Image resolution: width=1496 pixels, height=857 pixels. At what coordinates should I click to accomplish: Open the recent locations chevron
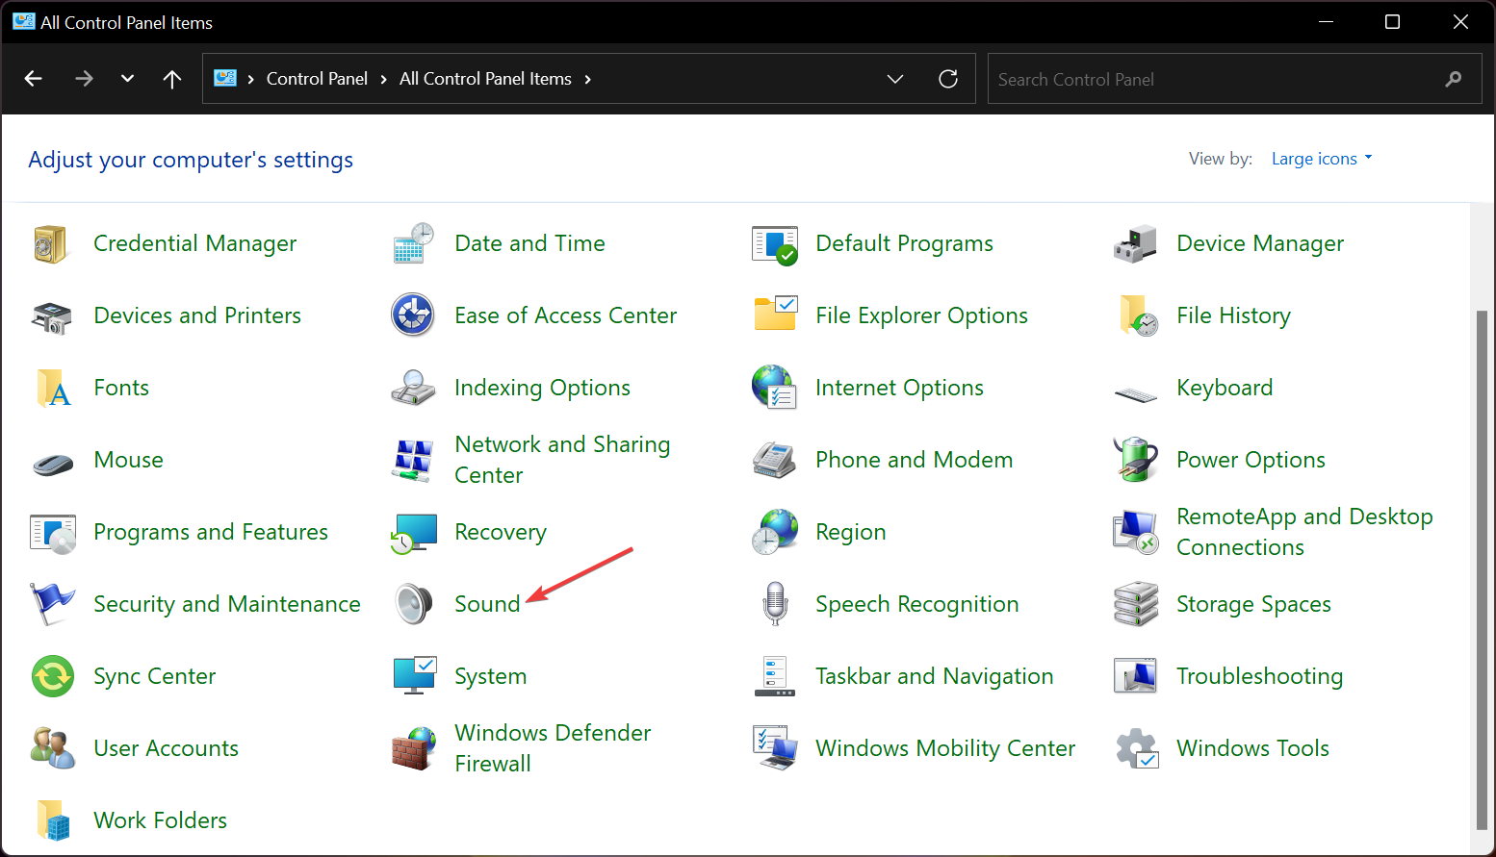point(127,79)
